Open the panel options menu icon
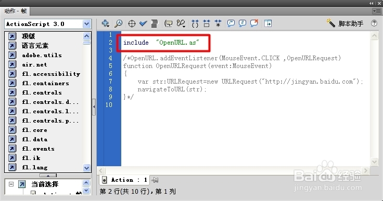The height and width of the screenshot is (201, 383). tap(376, 11)
